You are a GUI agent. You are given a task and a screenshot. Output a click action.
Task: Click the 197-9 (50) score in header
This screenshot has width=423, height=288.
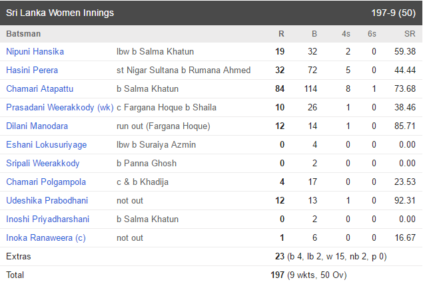[393, 13]
